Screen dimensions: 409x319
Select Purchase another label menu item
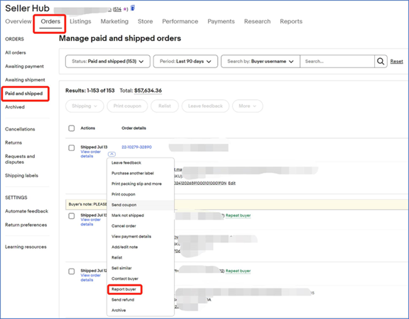click(133, 173)
